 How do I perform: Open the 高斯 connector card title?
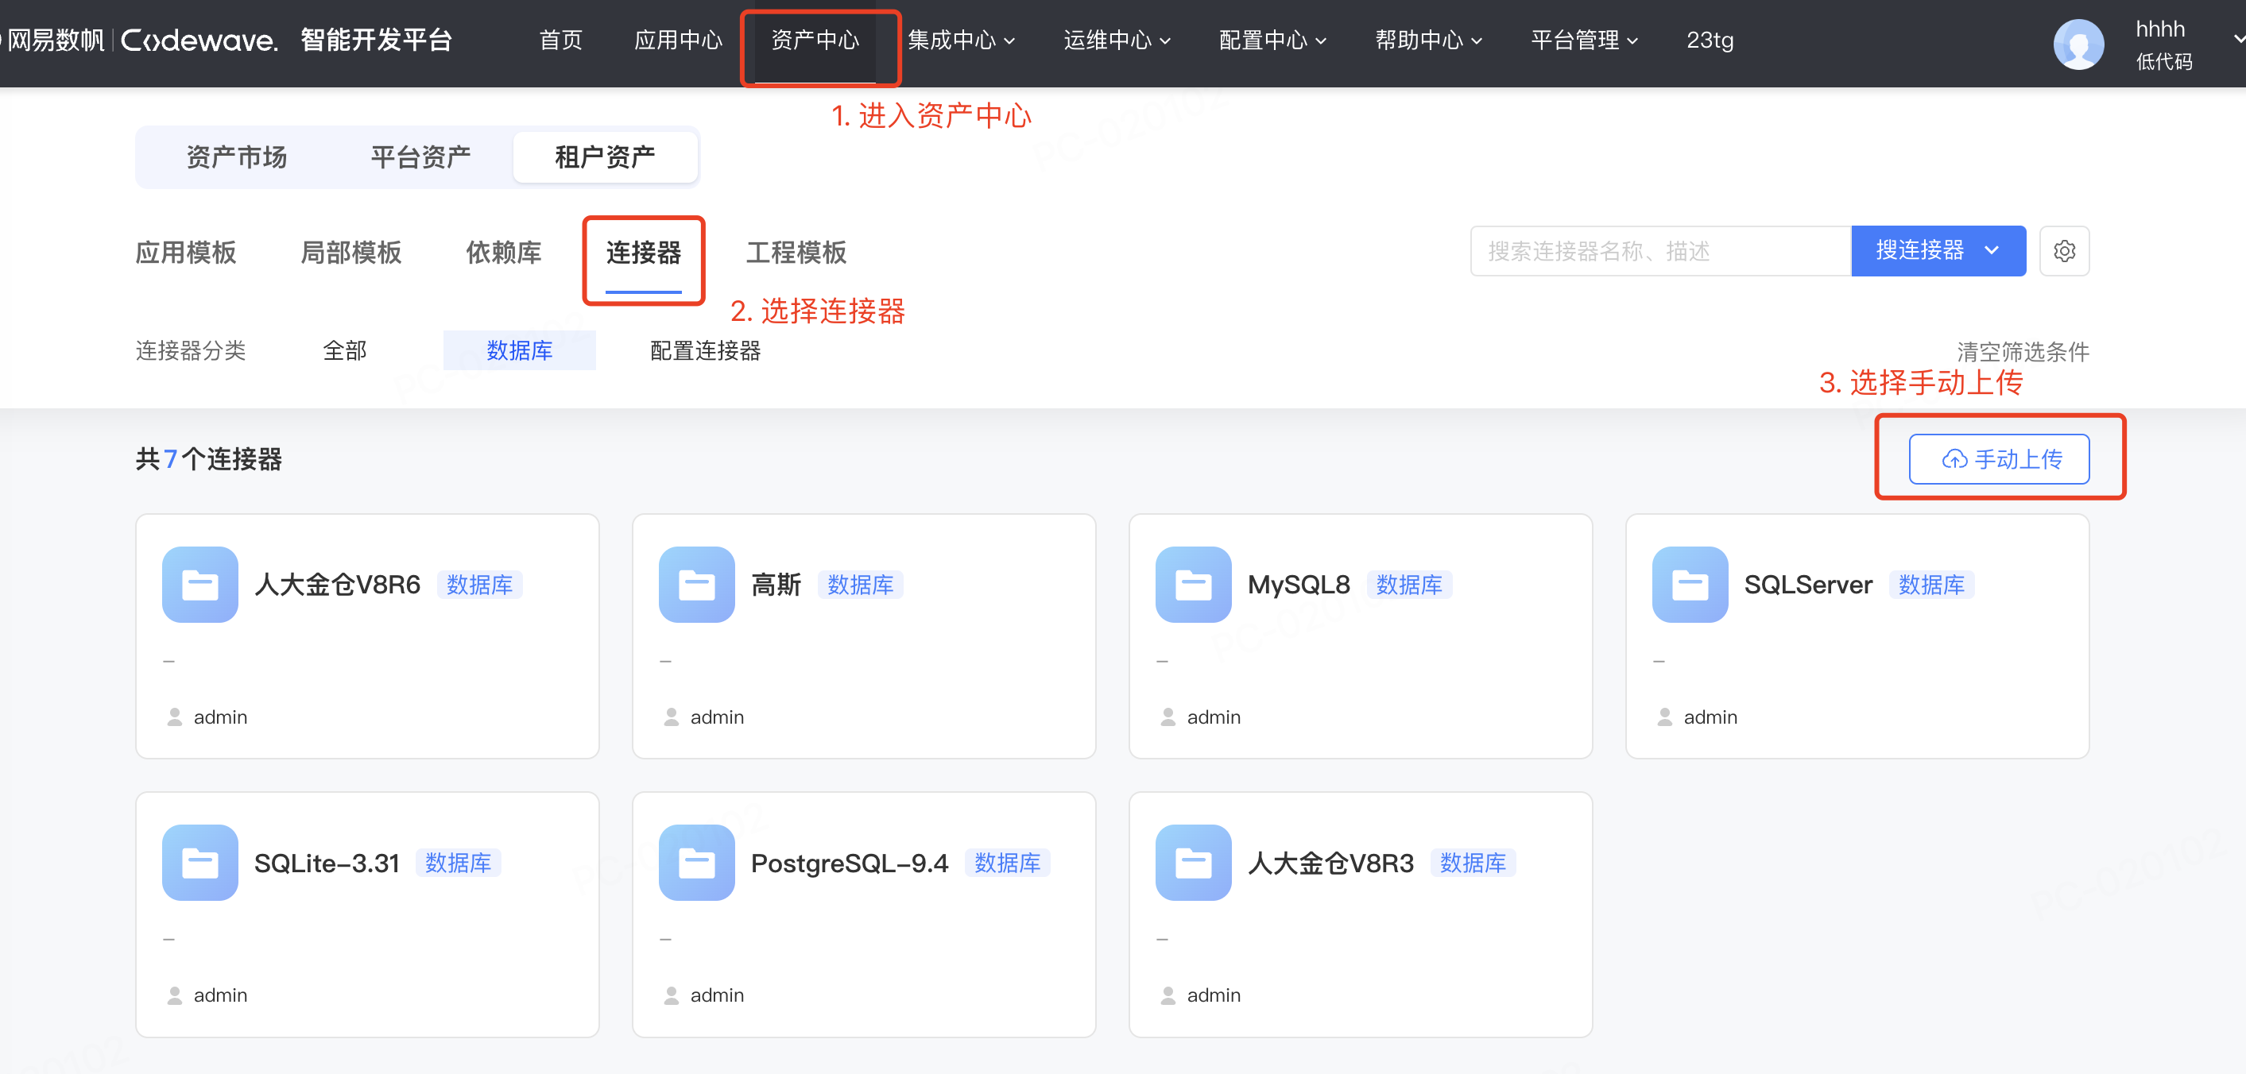(776, 584)
